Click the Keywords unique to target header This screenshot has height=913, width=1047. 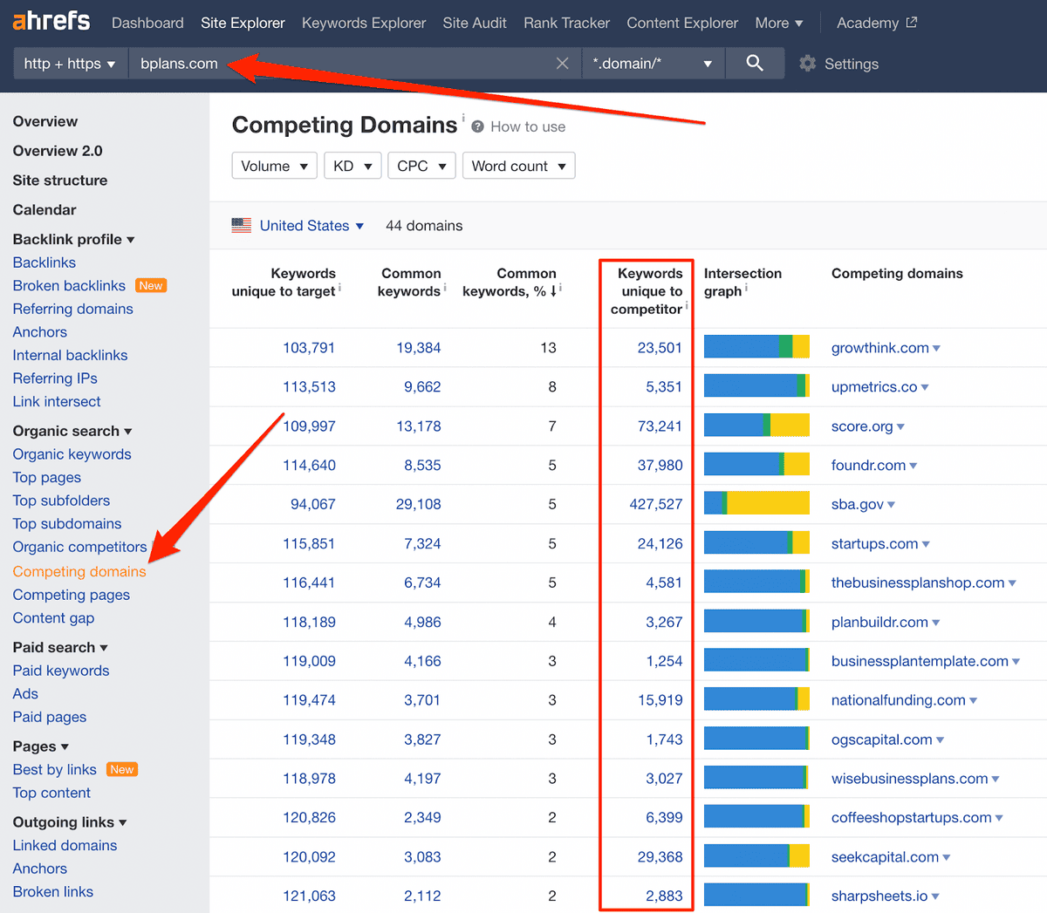pyautogui.click(x=284, y=283)
